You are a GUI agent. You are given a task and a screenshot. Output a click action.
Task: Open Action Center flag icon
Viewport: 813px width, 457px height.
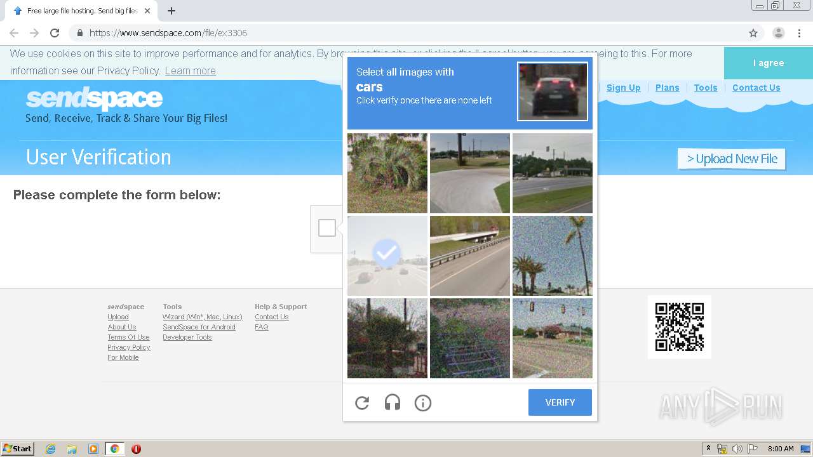pos(753,449)
